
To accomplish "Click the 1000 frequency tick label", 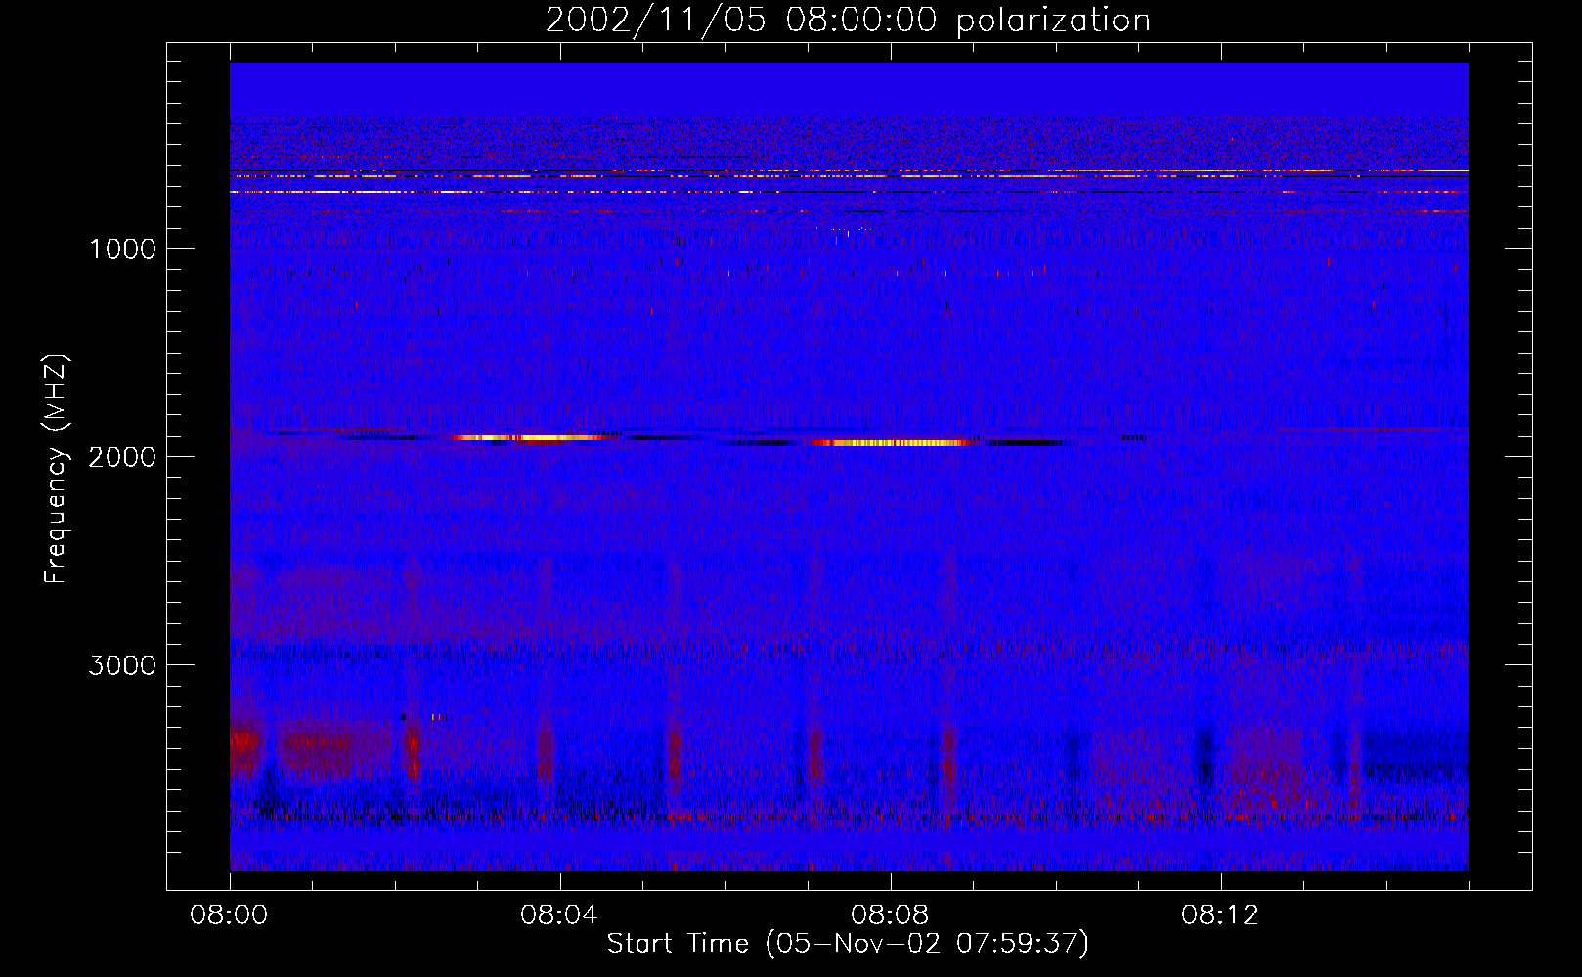I will point(122,249).
